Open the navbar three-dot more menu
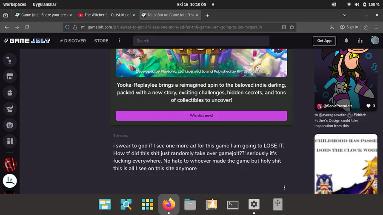Viewport: 383px width, 215px height. tap(119, 40)
